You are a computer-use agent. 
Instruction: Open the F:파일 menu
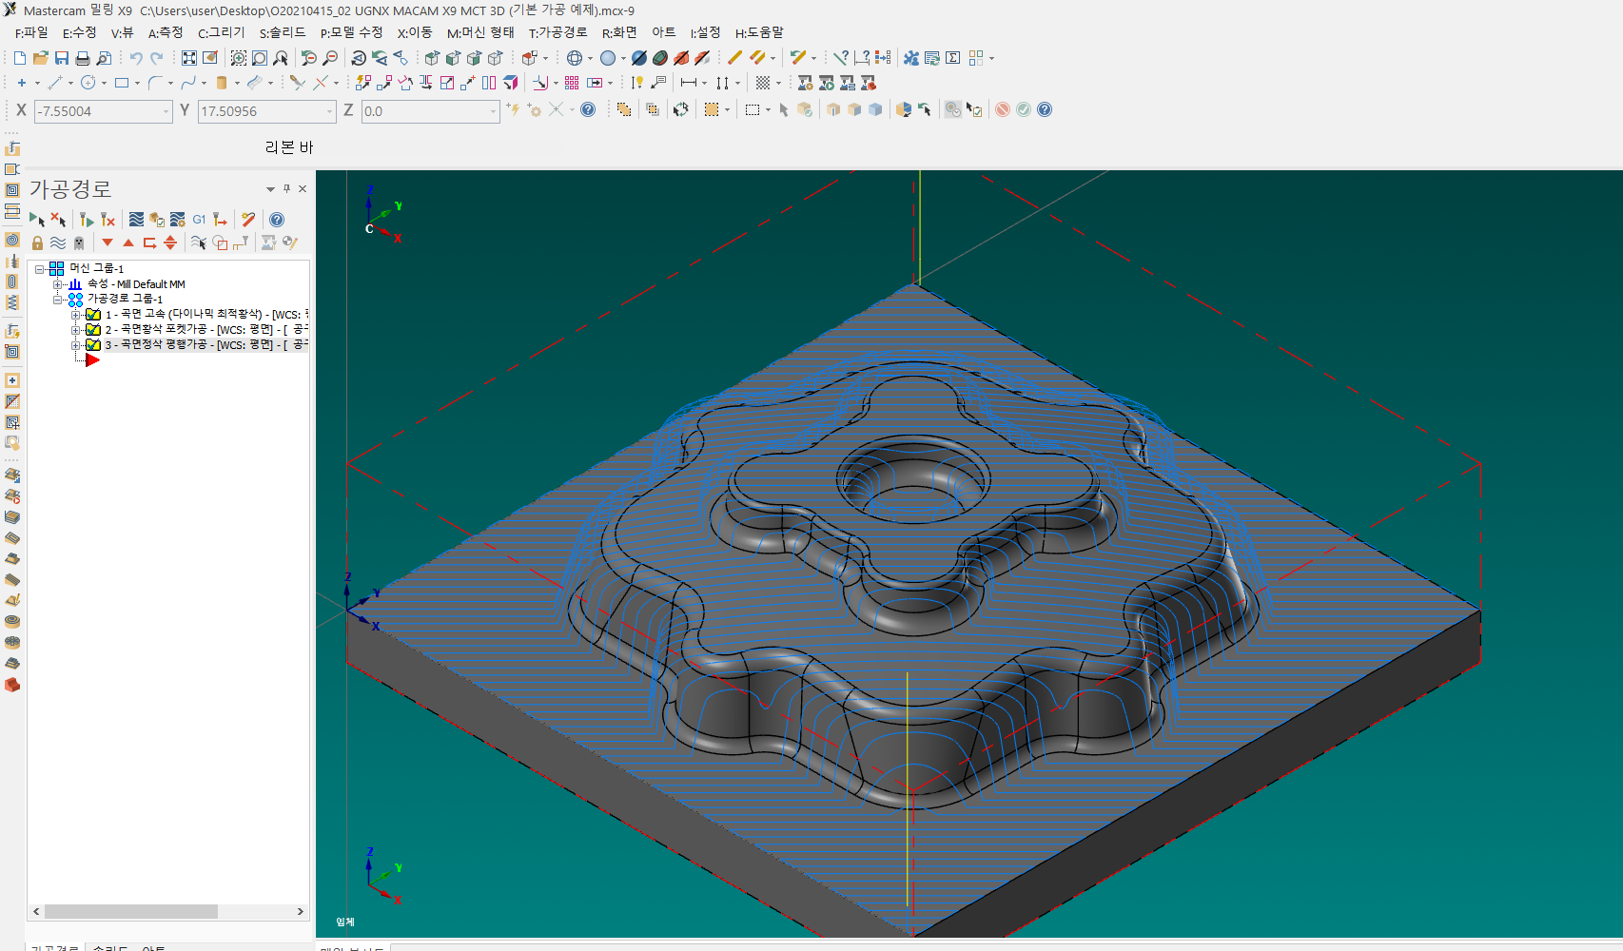31,32
